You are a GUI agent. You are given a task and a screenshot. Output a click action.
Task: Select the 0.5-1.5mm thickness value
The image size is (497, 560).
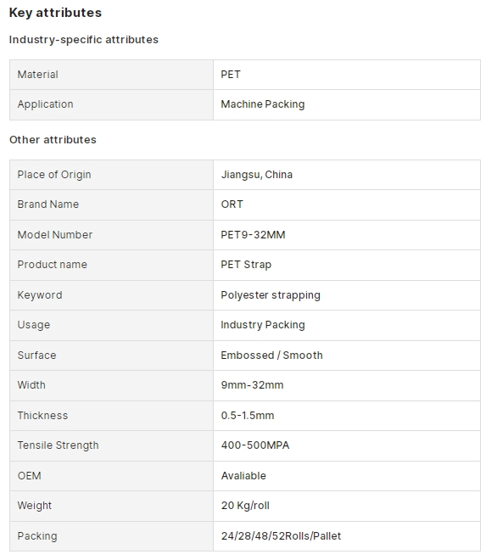(x=248, y=416)
